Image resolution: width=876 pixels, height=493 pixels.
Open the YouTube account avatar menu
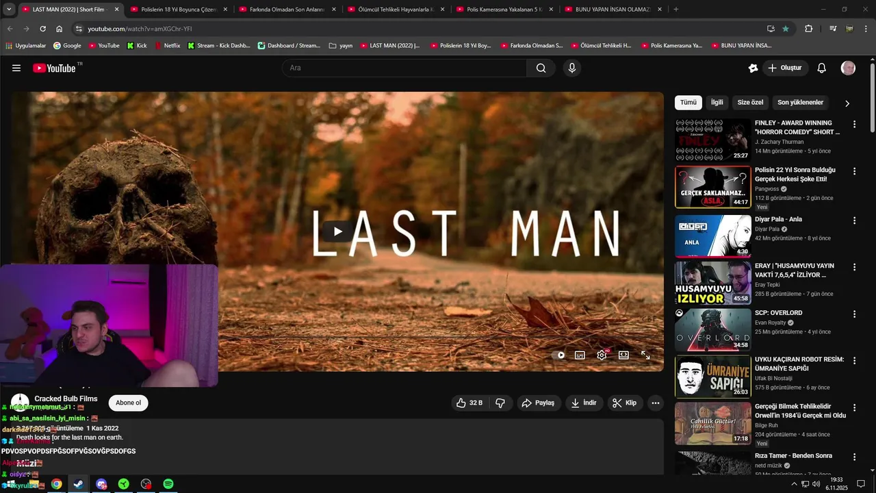[848, 68]
